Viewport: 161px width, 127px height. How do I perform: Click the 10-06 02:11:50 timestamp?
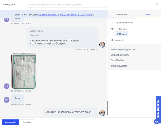point(17,24)
